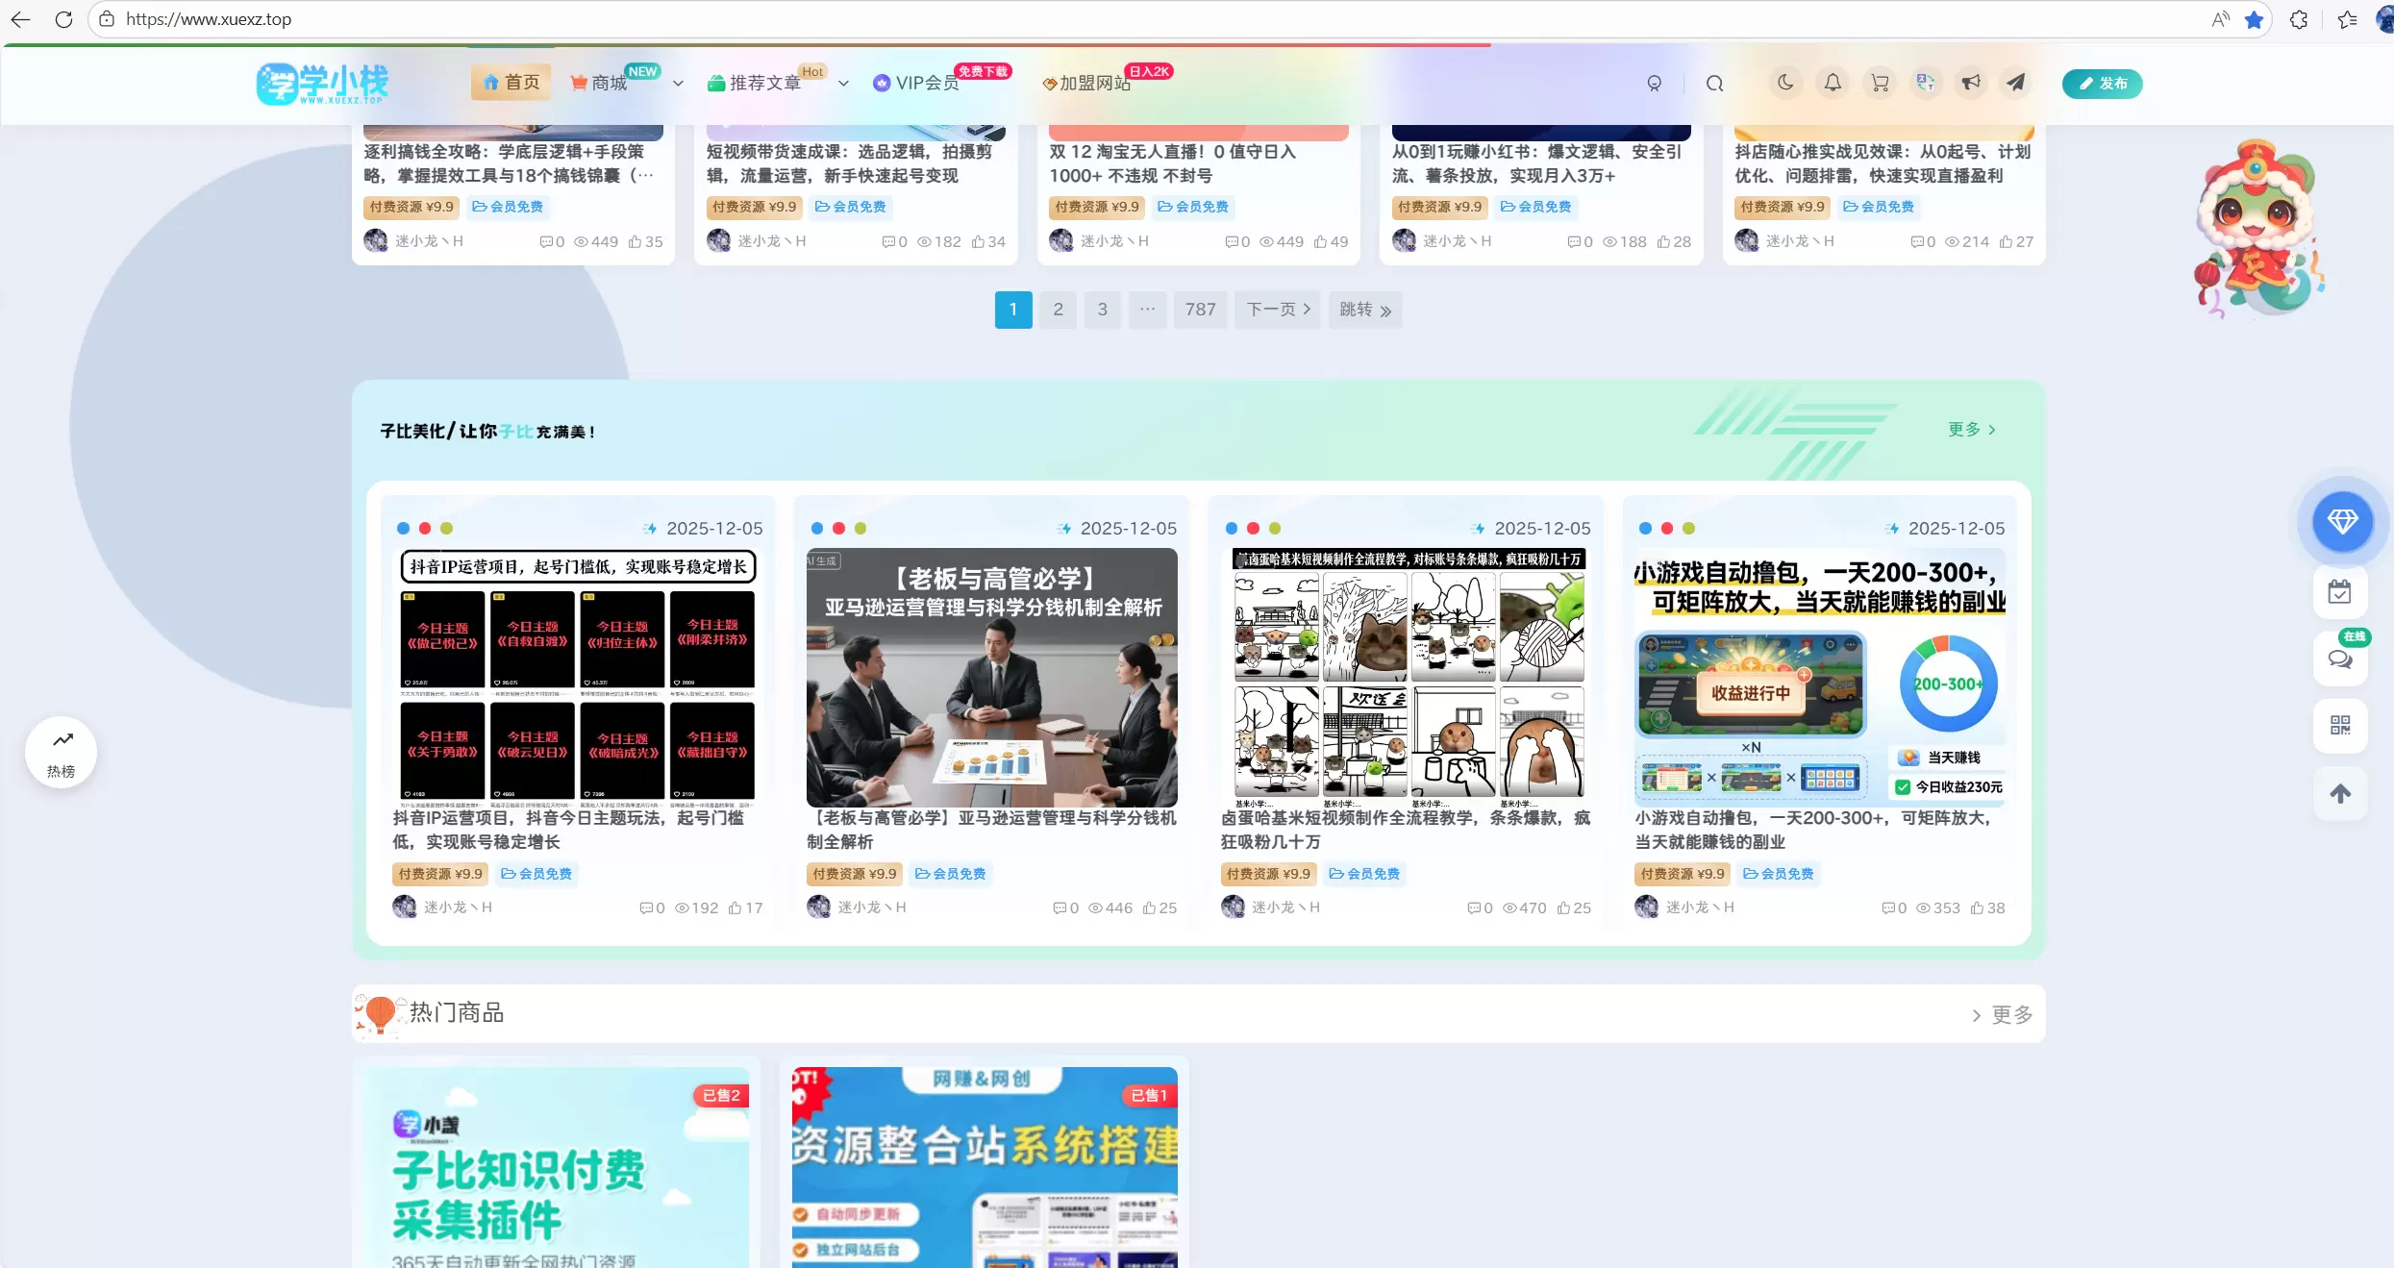Open the notification bell icon

coord(1833,83)
